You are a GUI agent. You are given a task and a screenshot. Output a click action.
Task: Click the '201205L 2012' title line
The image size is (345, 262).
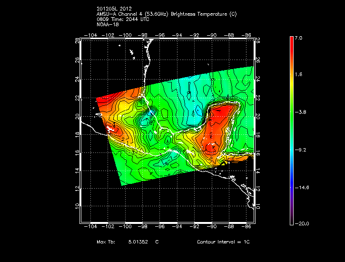pyautogui.click(x=114, y=9)
